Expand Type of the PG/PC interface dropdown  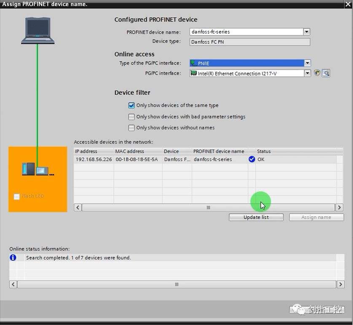click(x=307, y=63)
